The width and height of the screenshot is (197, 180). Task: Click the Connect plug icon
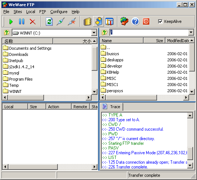(x=61, y=21)
